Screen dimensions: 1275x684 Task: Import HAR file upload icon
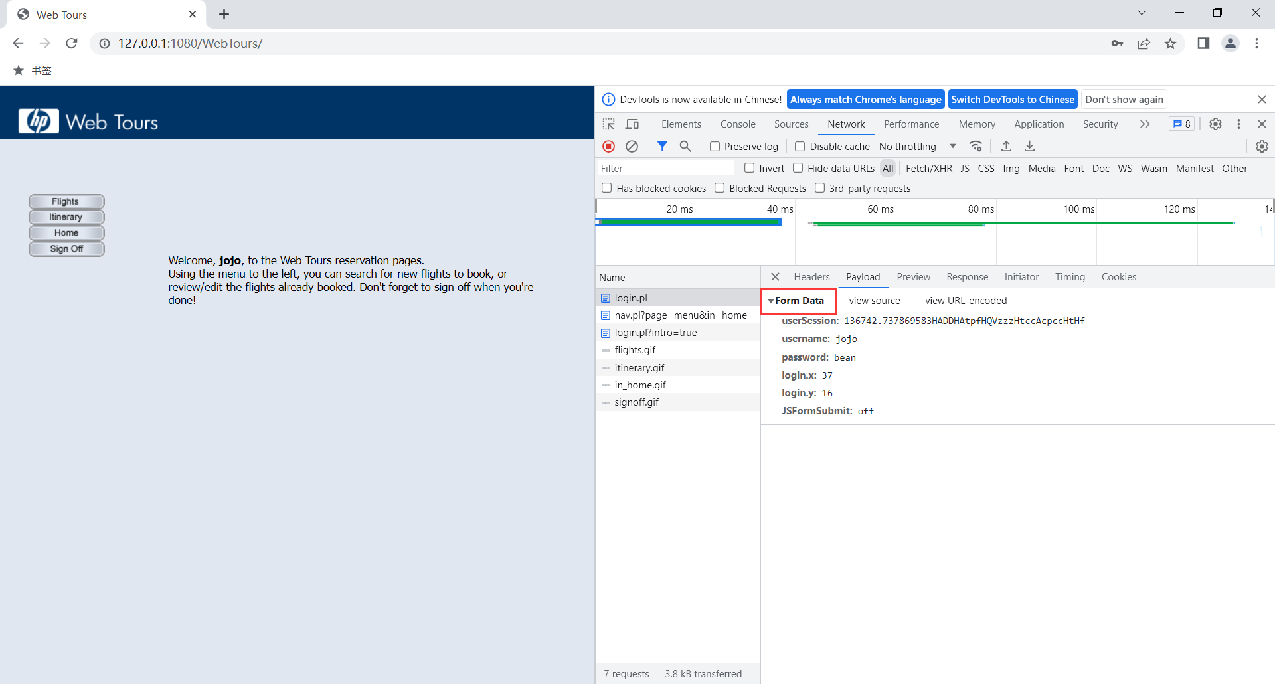[1007, 146]
